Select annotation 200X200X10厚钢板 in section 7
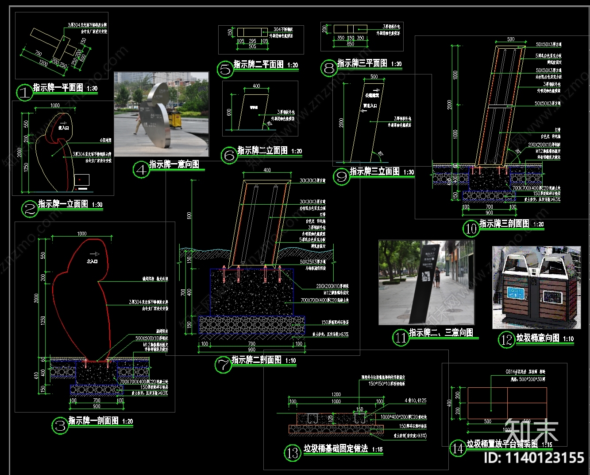590x475 pixels. pyautogui.click(x=332, y=286)
